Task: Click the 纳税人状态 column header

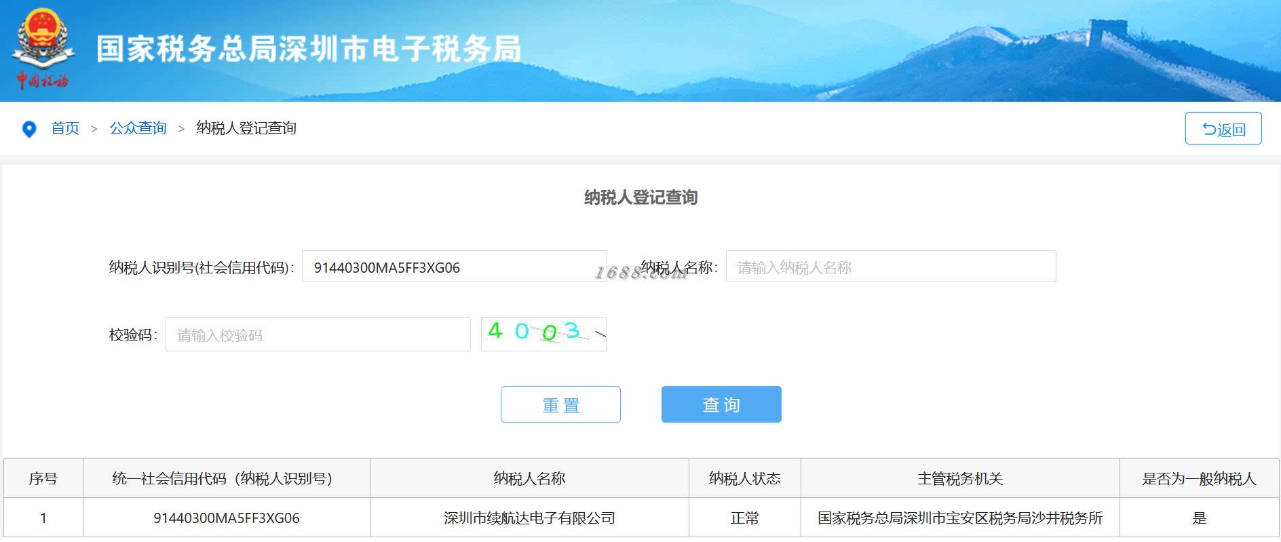Action: 745,478
